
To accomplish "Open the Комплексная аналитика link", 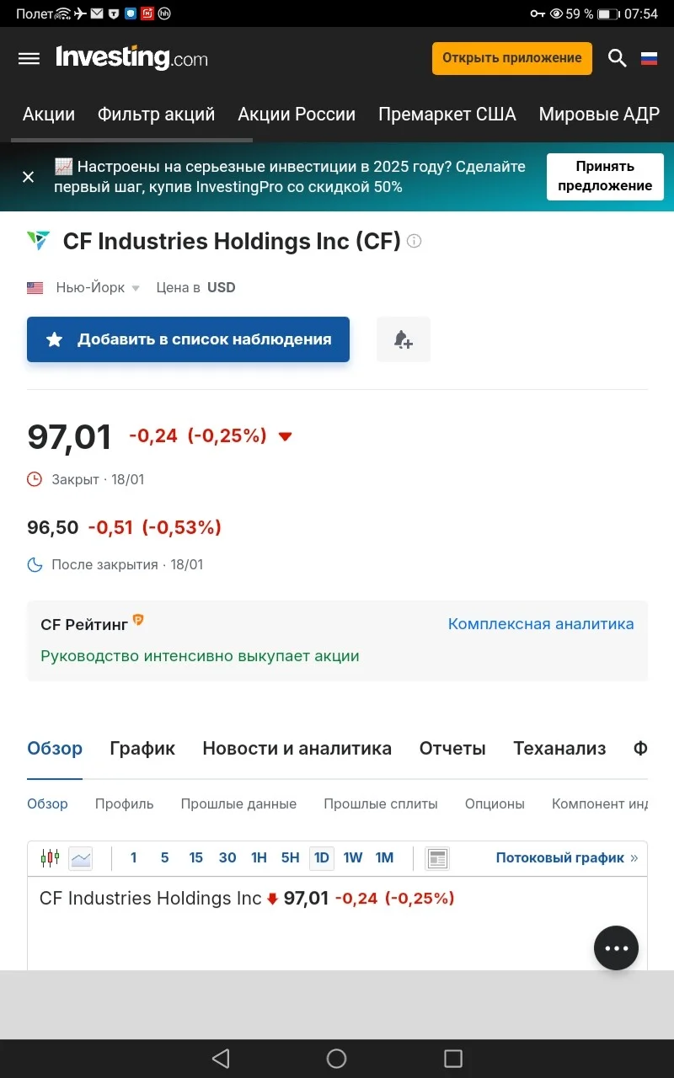I will [x=541, y=624].
